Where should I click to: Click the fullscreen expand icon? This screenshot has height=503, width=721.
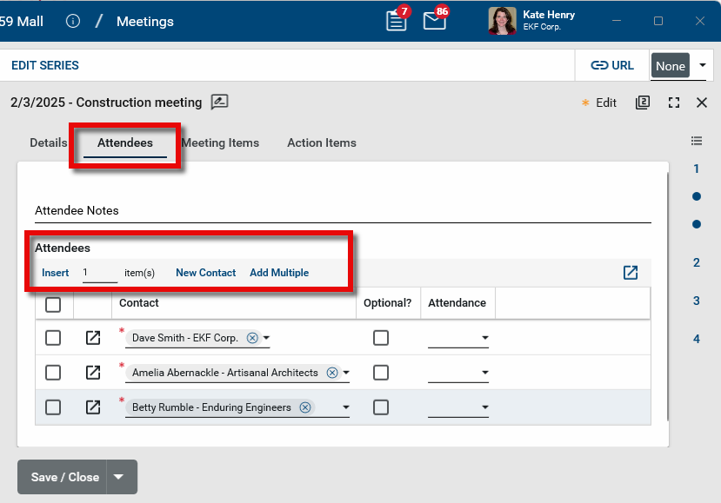673,103
